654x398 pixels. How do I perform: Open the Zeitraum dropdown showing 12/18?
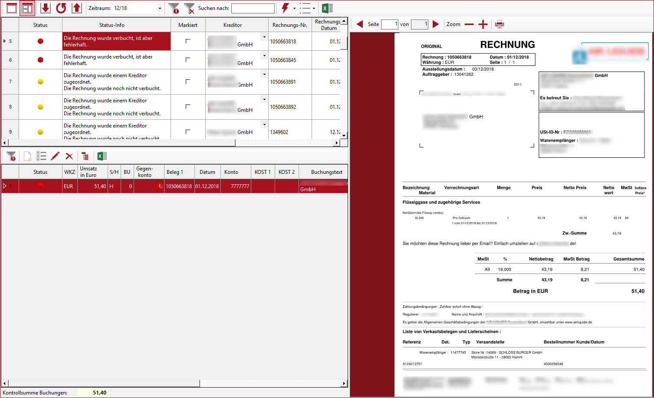point(160,8)
